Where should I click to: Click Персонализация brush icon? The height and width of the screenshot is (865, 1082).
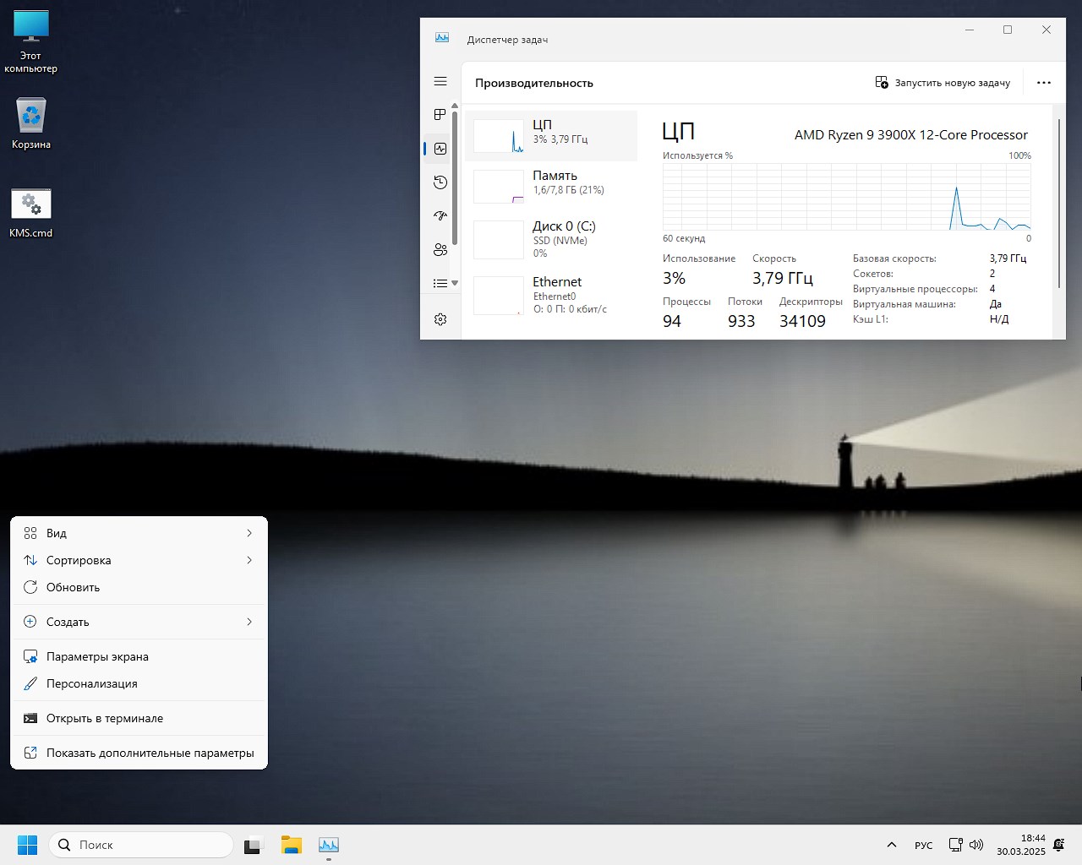(30, 683)
